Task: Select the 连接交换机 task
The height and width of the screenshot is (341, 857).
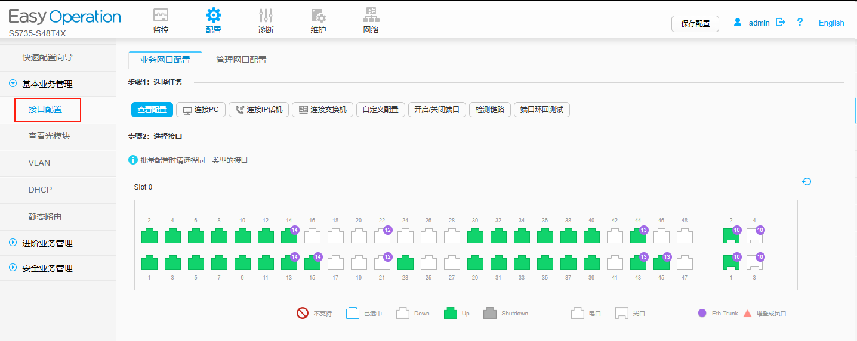Action: (x=323, y=110)
